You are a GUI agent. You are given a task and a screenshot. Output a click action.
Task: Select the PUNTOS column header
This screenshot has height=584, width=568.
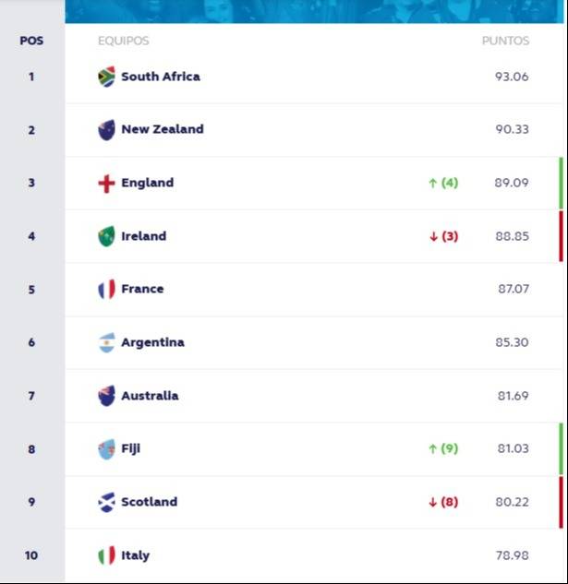[x=505, y=41]
